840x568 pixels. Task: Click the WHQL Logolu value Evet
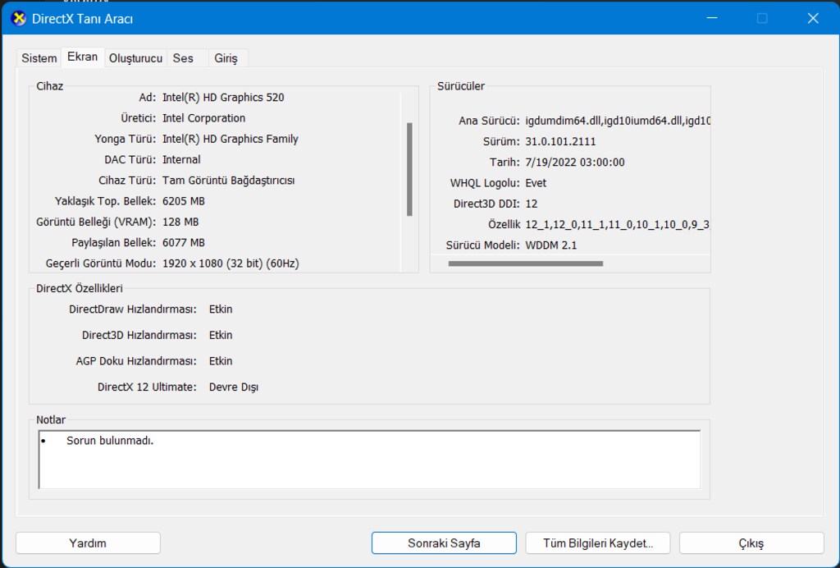[x=536, y=183]
